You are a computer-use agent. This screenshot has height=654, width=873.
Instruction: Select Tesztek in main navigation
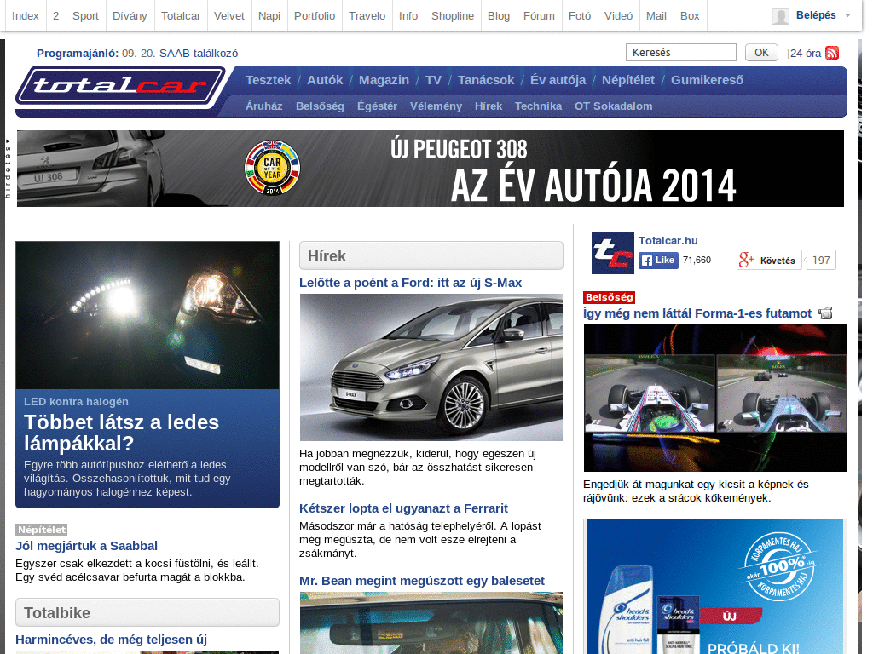[x=268, y=80]
